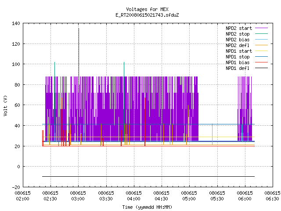Click the x-axis label 080615 02:30

[50, 196]
